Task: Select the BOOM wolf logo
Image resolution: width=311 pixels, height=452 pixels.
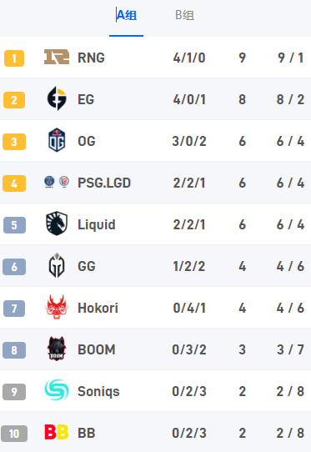Action: click(57, 349)
